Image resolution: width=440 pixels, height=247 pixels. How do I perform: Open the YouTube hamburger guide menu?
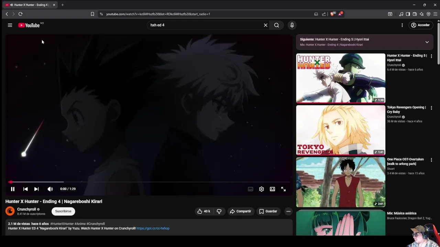10,25
